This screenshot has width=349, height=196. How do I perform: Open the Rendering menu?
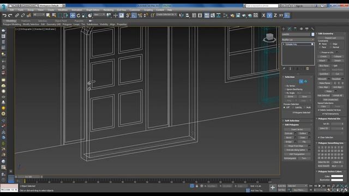(109, 10)
